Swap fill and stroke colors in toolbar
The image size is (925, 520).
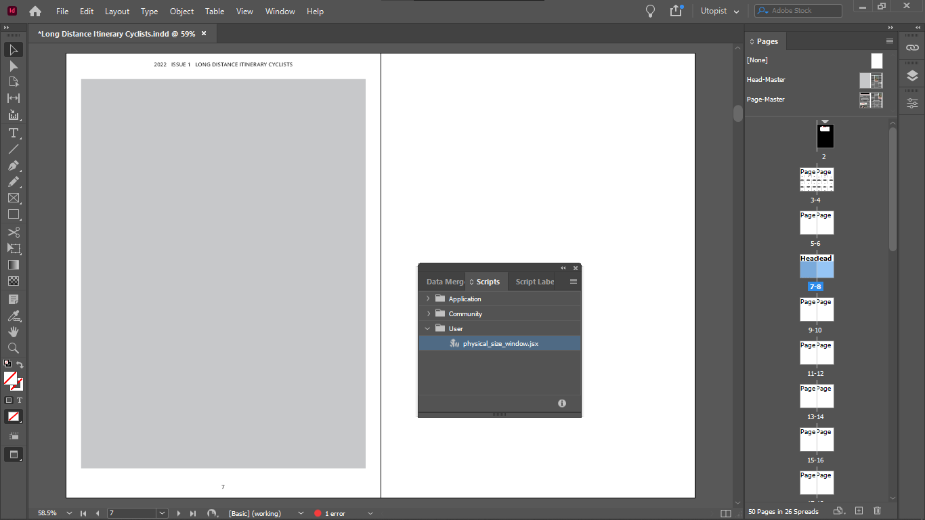pos(20,364)
